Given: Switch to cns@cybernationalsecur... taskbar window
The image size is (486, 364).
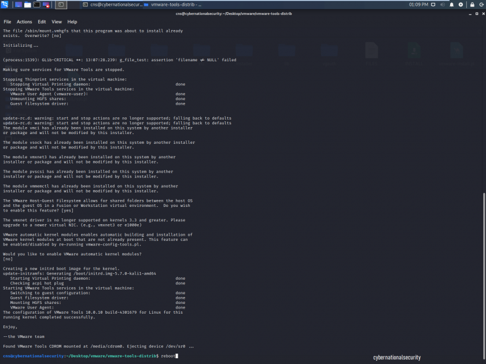Looking at the screenshot, I should 112,5.
